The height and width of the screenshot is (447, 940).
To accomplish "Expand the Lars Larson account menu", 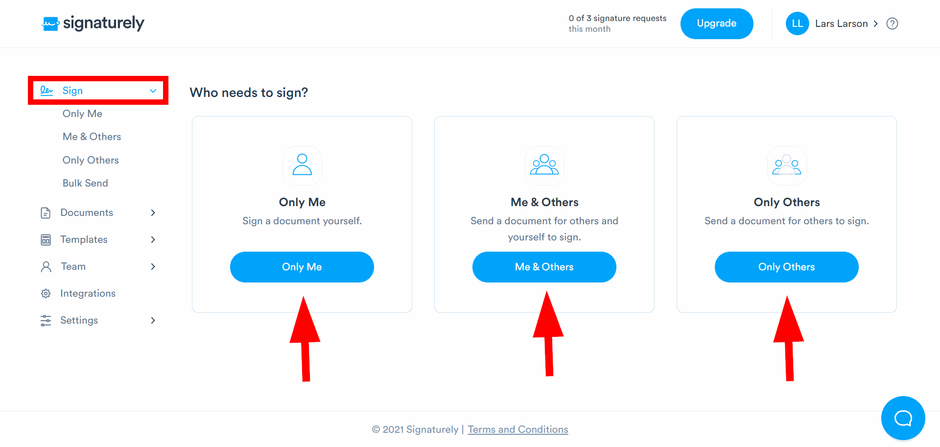I will point(877,24).
